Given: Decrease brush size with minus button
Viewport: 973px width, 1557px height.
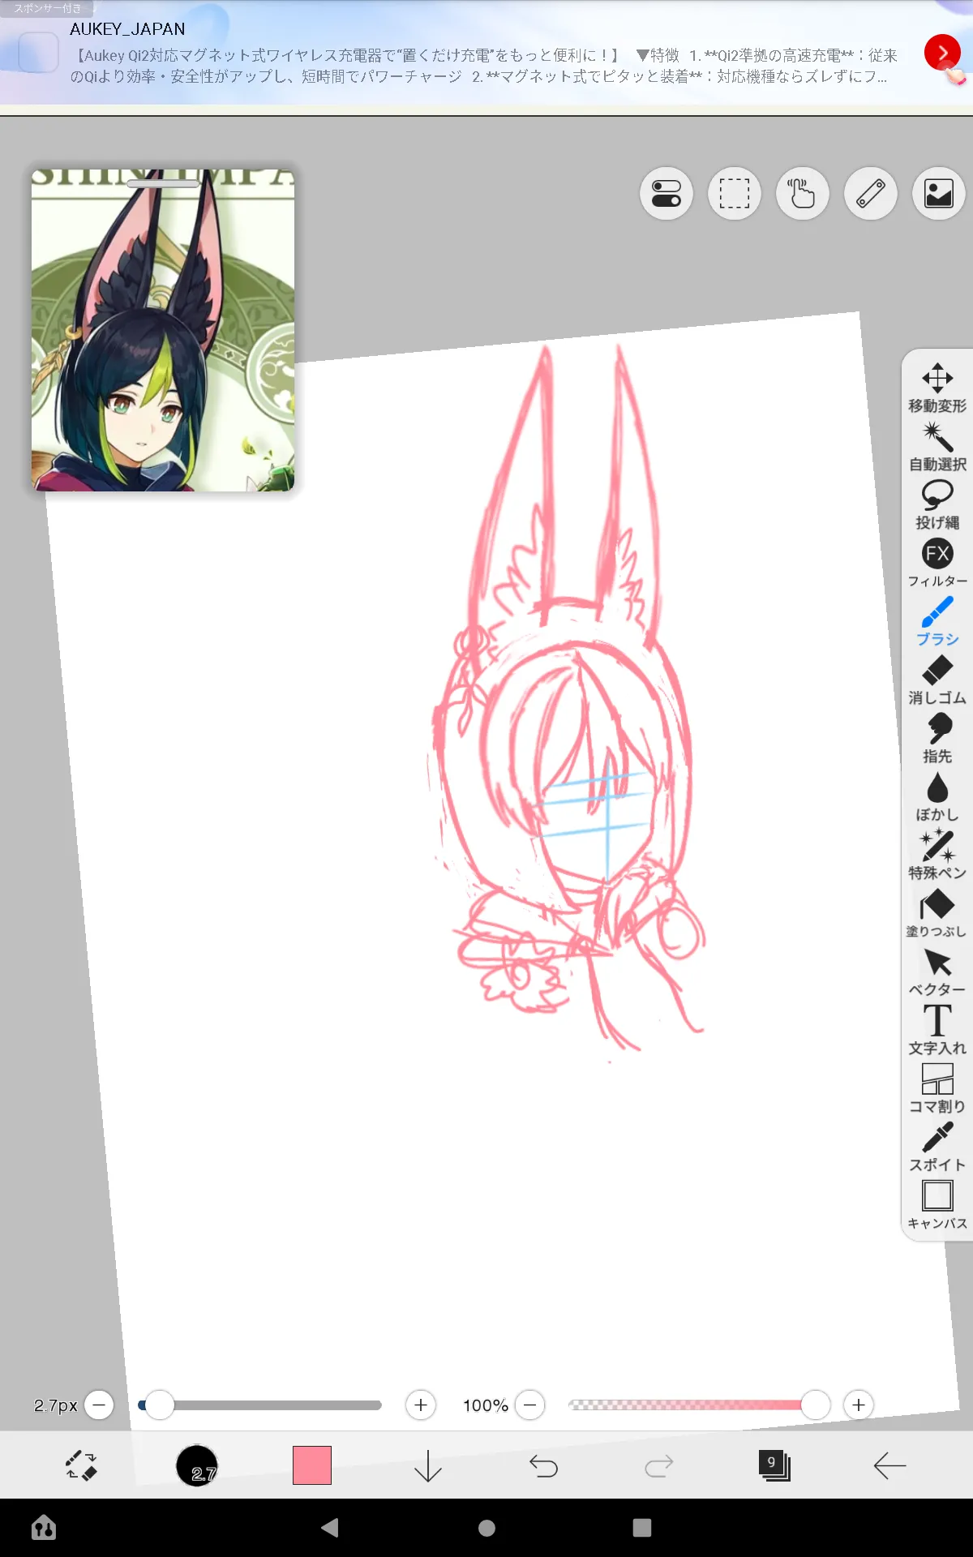Looking at the screenshot, I should [x=99, y=1405].
